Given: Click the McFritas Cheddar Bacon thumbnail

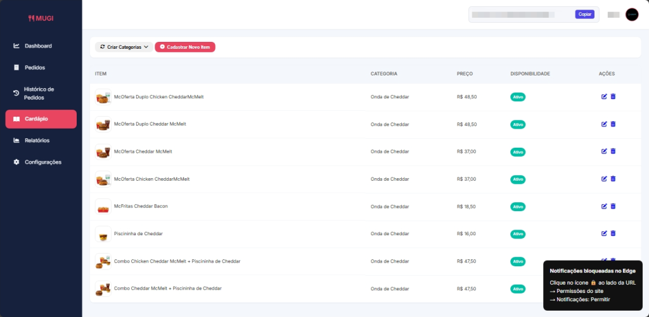Looking at the screenshot, I should pyautogui.click(x=103, y=207).
